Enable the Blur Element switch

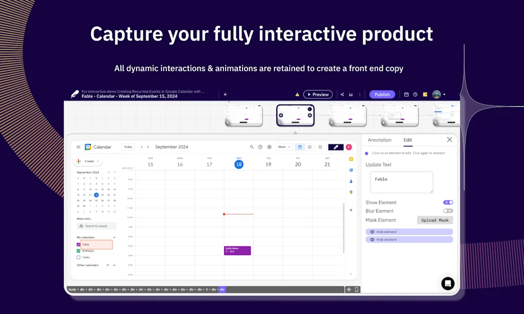[448, 211]
